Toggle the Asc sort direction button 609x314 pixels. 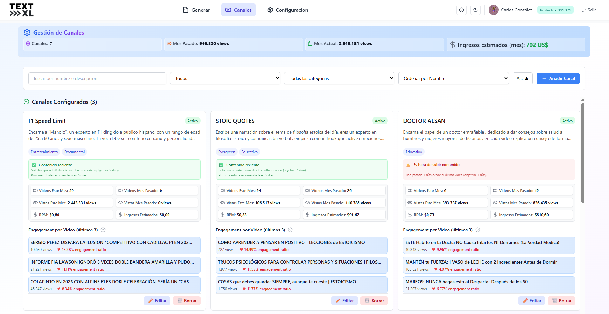click(x=522, y=78)
